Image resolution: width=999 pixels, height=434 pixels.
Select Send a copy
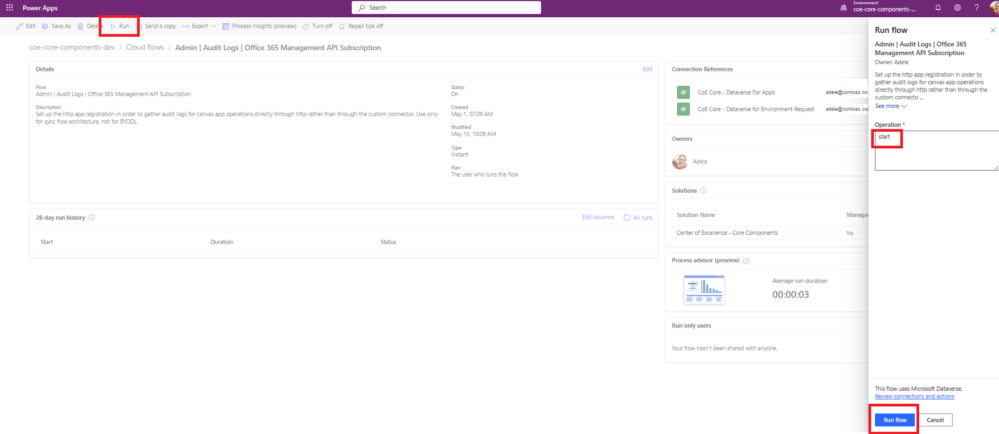pyautogui.click(x=156, y=26)
